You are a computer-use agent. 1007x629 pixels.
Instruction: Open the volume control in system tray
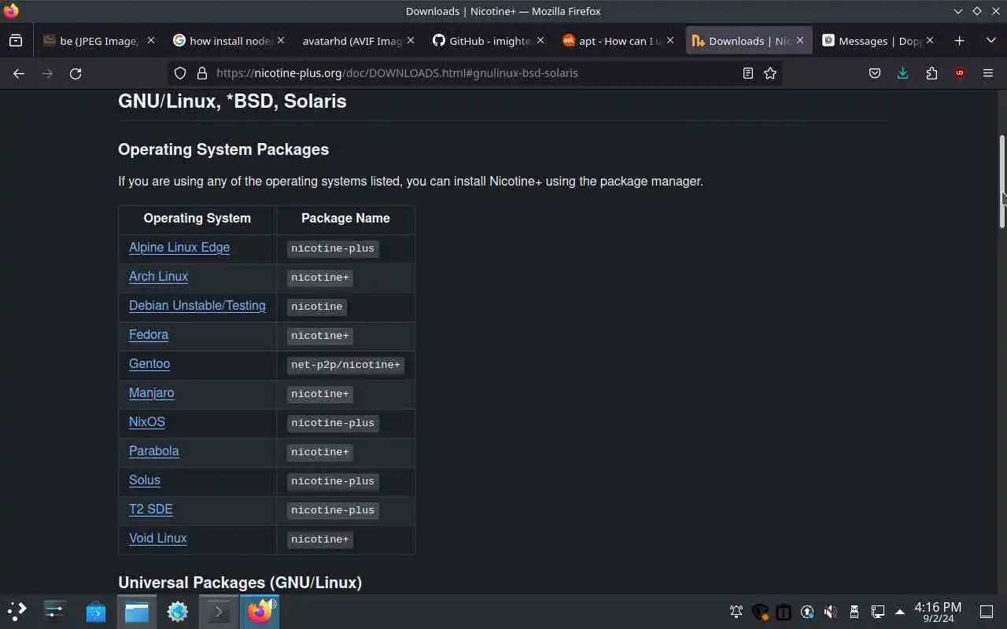[x=831, y=612]
